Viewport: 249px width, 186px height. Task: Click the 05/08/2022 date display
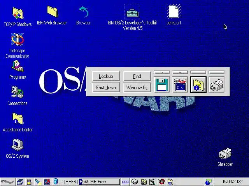[x=232, y=182]
